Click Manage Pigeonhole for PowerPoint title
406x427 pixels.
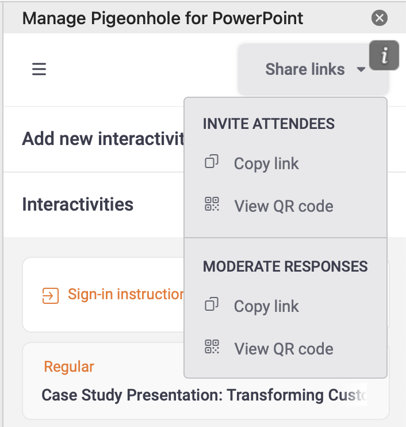click(162, 18)
